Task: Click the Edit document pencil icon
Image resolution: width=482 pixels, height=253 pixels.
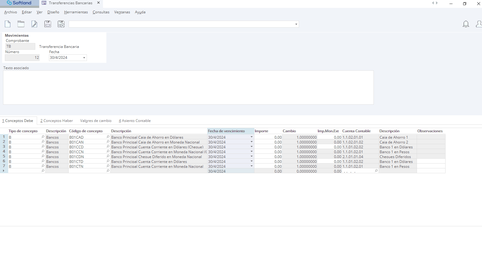Action: pyautogui.click(x=34, y=24)
